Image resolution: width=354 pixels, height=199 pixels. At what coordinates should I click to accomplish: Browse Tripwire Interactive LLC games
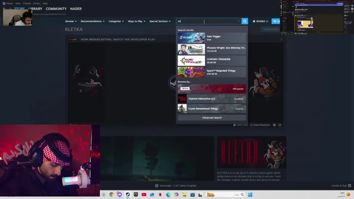(x=212, y=99)
